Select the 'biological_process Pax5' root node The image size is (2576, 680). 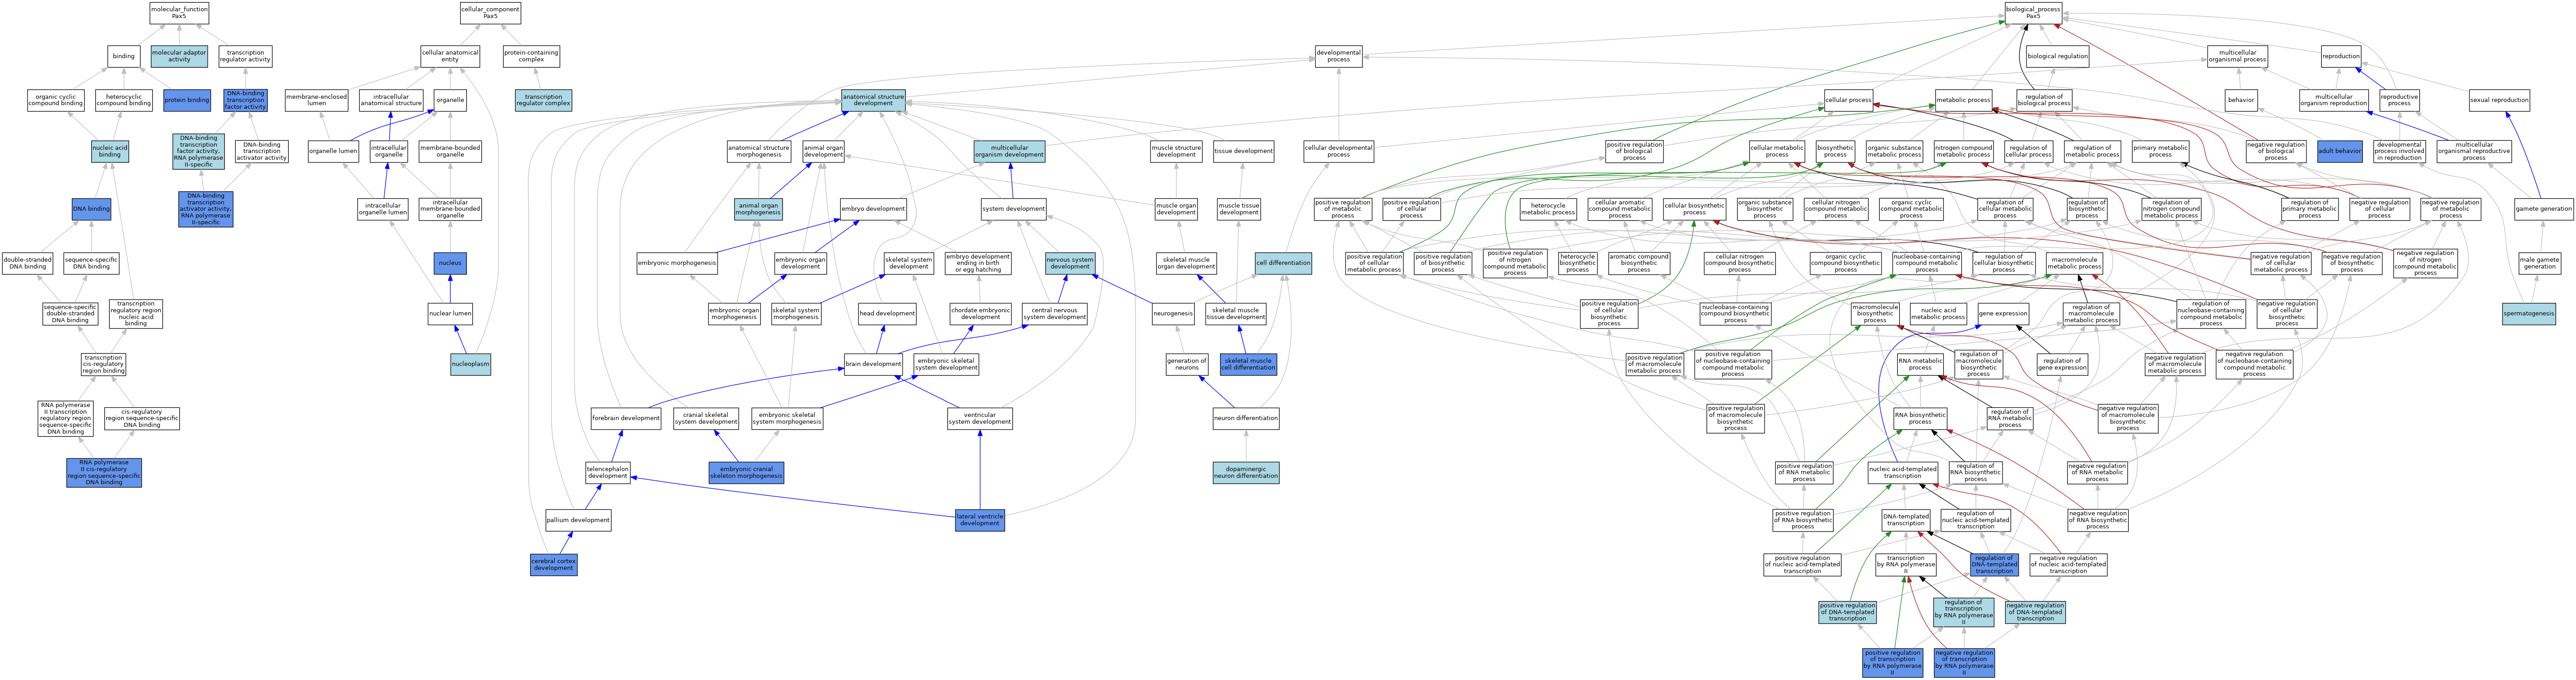pyautogui.click(x=2033, y=13)
